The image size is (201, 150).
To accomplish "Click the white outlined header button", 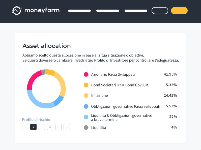I will [x=160, y=11].
